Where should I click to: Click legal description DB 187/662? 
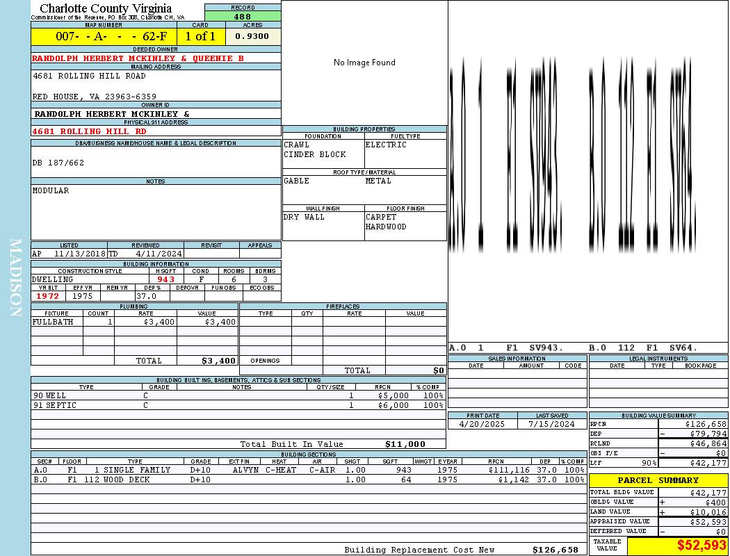click(58, 163)
